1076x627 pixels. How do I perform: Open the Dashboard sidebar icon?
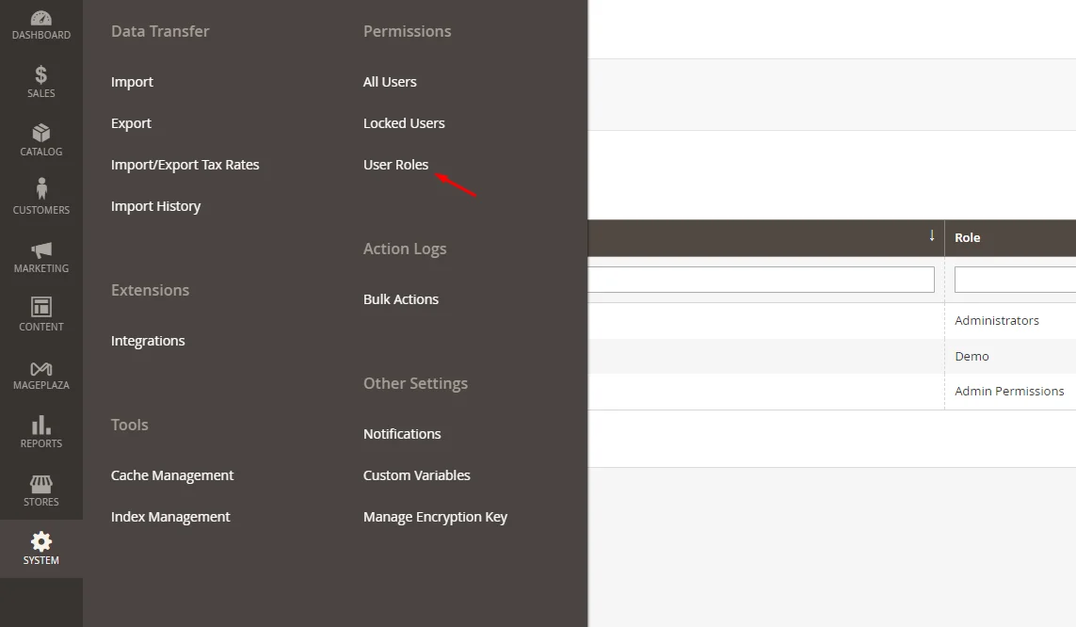tap(40, 19)
